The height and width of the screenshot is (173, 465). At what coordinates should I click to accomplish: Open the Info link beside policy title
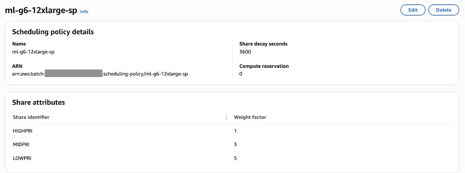84,12
